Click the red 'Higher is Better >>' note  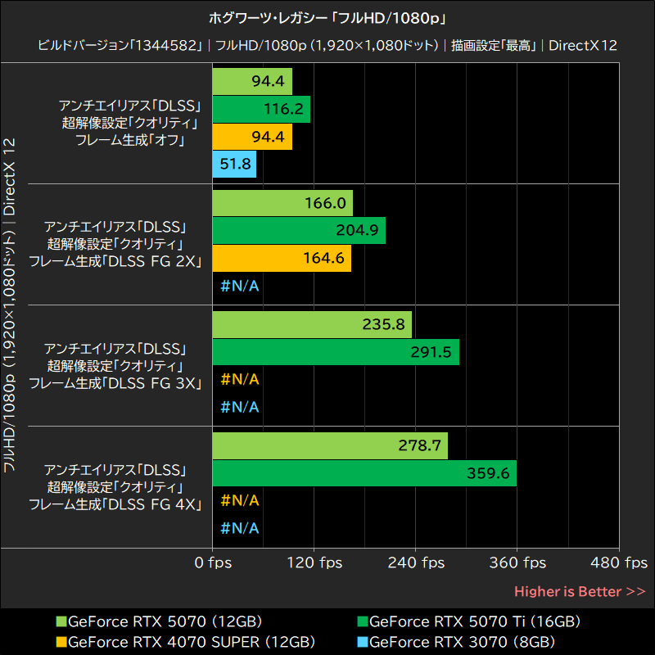(x=580, y=591)
